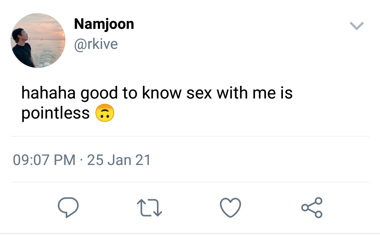Click the 09:07 PM timestamp
380x235 pixels.
pyautogui.click(x=44, y=160)
